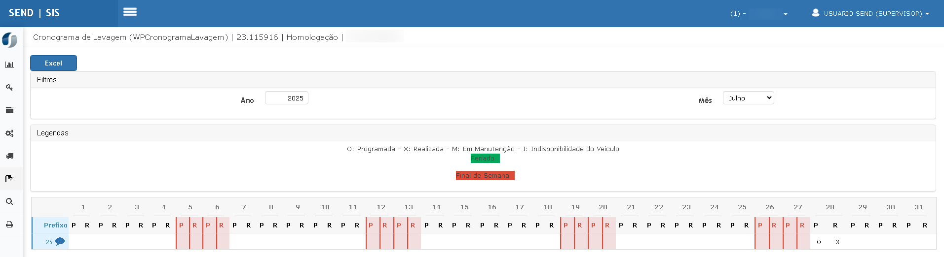This screenshot has height=257, width=944.
Task: Open the flag with pencil sidebar icon
Action: coord(9,178)
